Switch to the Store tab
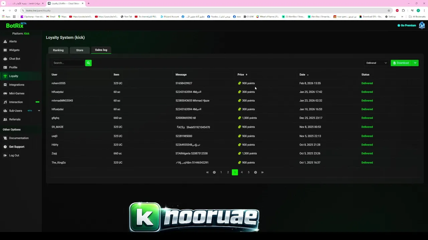 80,50
